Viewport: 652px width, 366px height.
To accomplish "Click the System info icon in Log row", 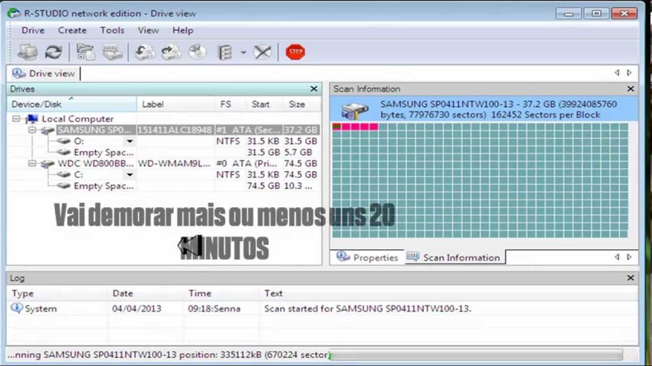I will point(17,308).
